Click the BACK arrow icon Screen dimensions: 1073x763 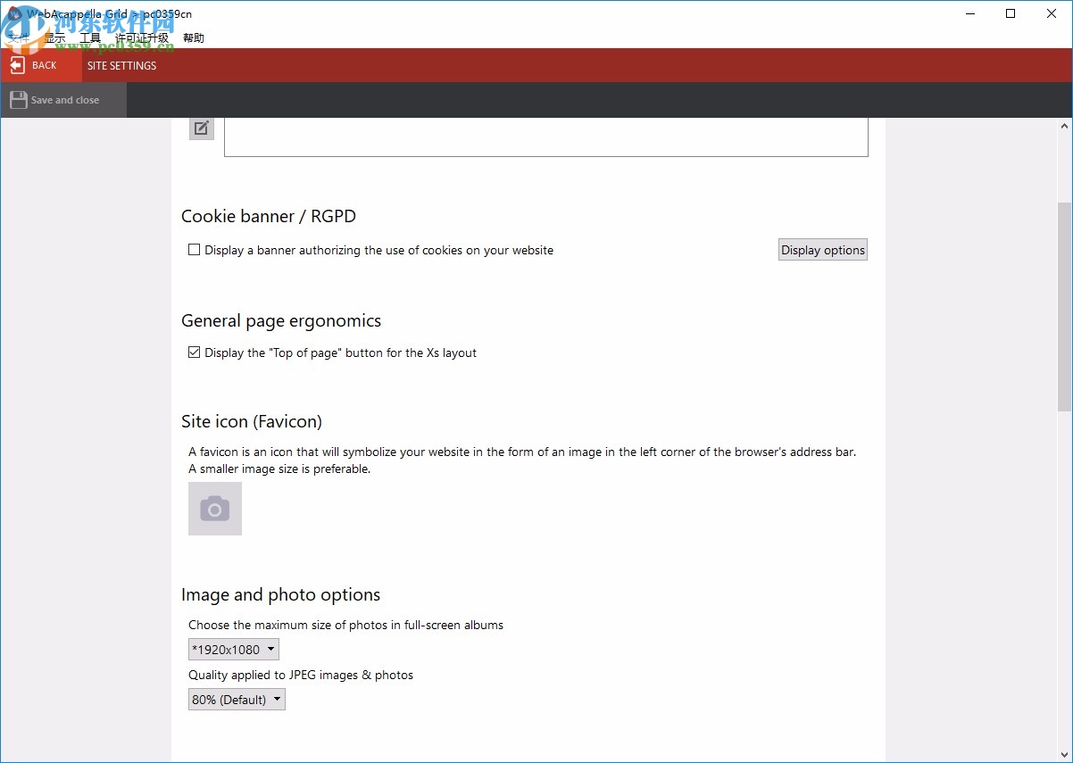coord(18,65)
